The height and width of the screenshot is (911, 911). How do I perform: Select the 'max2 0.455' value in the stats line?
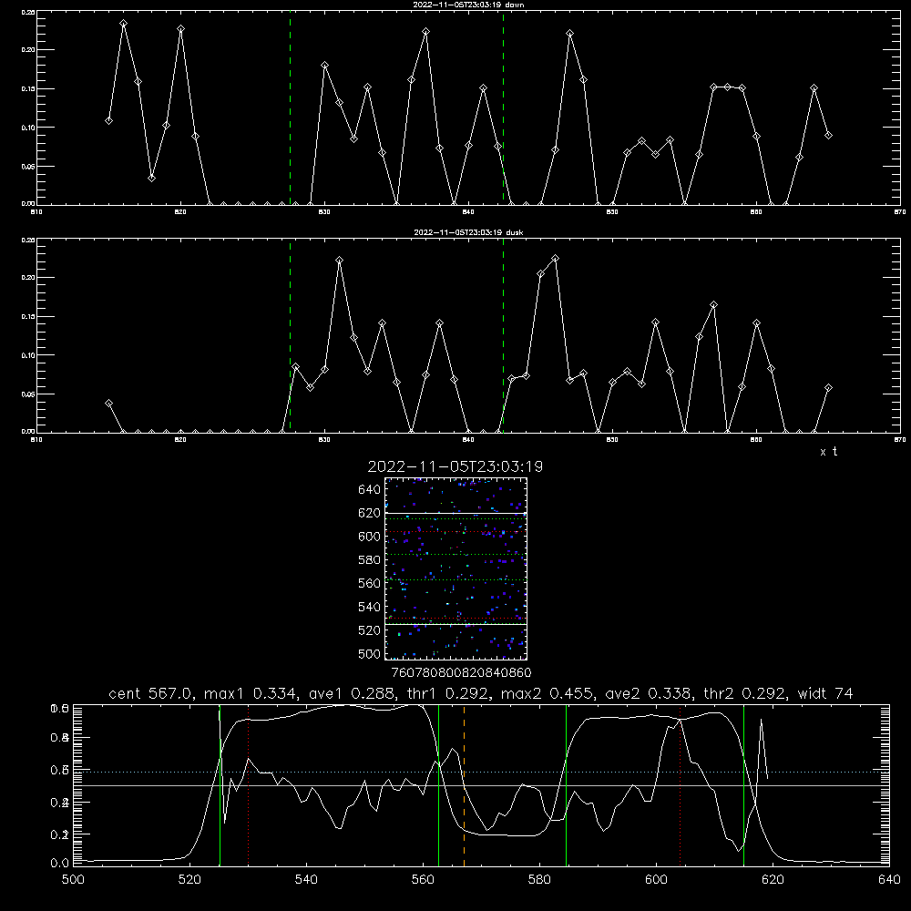tap(548, 693)
